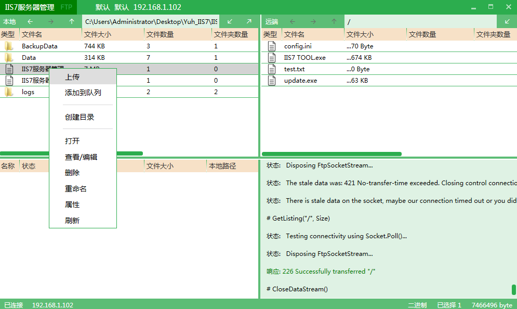Screen dimensions: 517x309
Task: Go forward in the local panel
Action: 51,22
